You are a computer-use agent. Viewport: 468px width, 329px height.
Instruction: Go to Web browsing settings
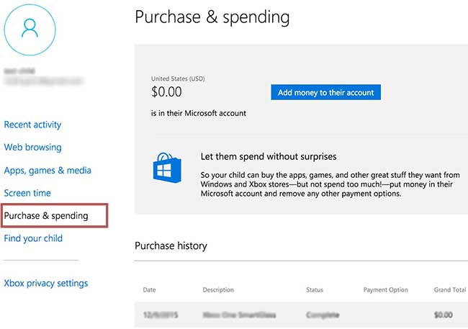click(32, 147)
